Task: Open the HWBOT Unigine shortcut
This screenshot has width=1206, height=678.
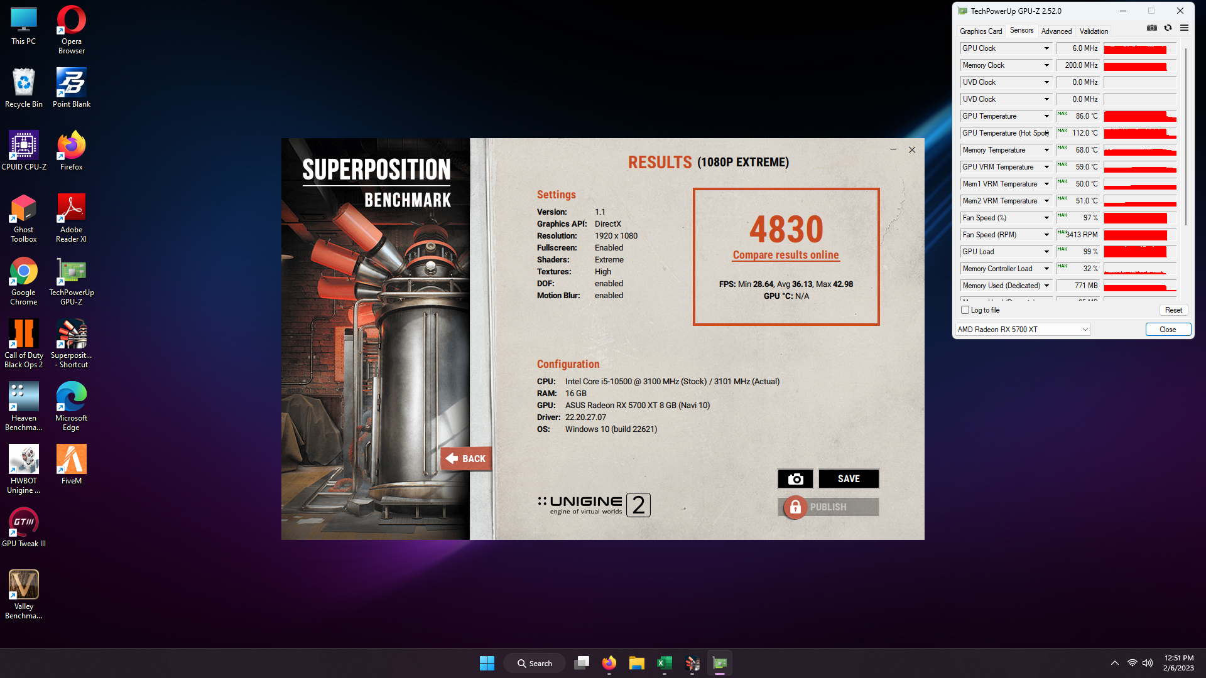Action: point(24,469)
